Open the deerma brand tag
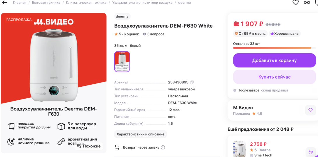 [x=122, y=16]
